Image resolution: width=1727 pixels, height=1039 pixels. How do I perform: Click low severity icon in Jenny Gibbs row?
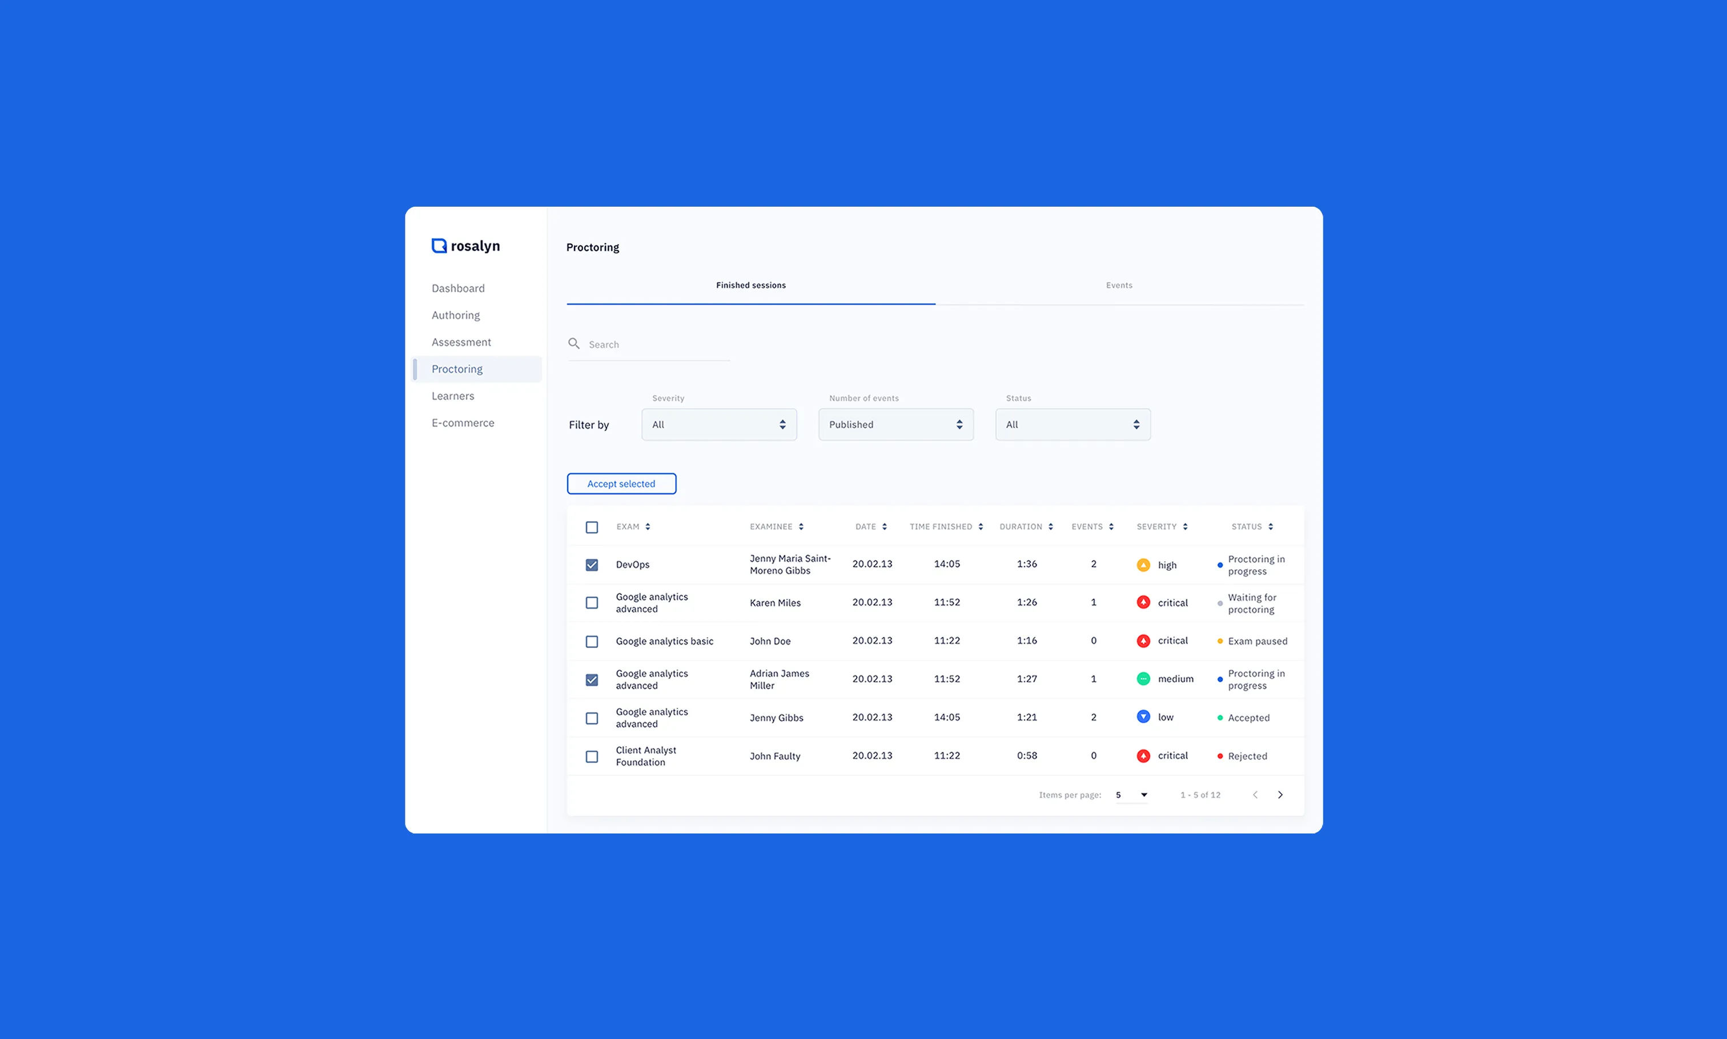1143,717
